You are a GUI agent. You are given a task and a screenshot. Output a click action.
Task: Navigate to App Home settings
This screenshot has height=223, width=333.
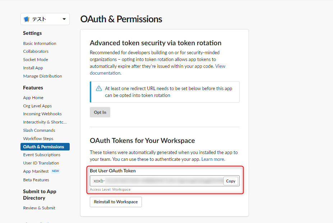pyautogui.click(x=33, y=97)
